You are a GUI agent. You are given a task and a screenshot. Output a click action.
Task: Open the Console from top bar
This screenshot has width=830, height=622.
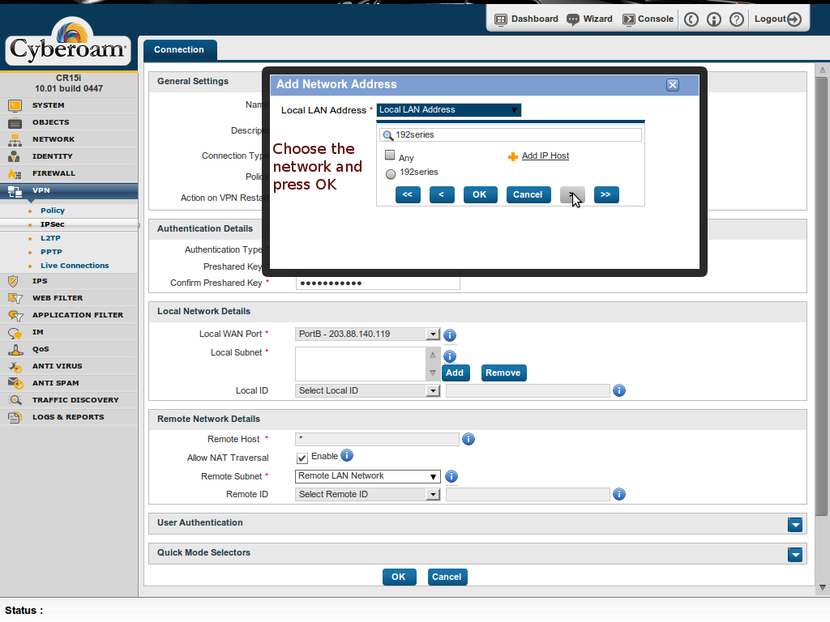click(x=648, y=19)
